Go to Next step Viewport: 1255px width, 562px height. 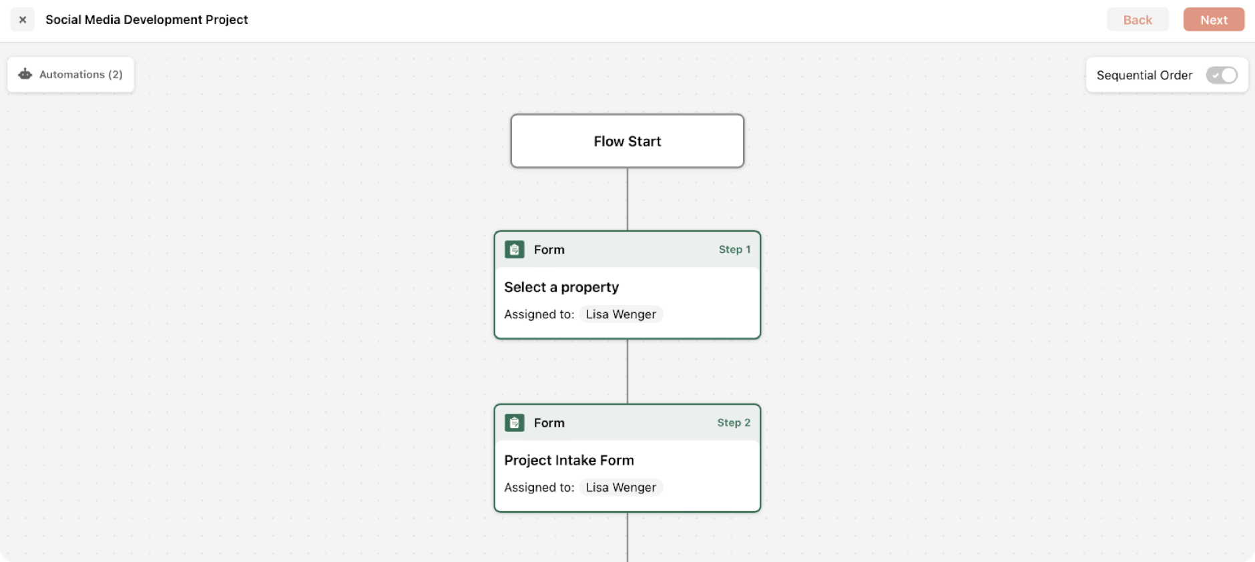(x=1214, y=20)
